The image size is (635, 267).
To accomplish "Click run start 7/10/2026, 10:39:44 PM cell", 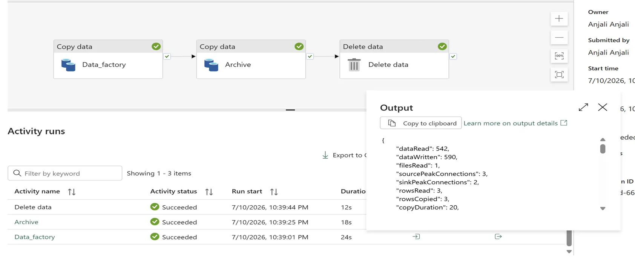I will [270, 207].
